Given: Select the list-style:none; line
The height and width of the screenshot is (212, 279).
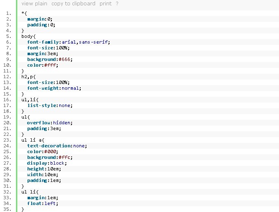Looking at the screenshot, I should 50,105.
